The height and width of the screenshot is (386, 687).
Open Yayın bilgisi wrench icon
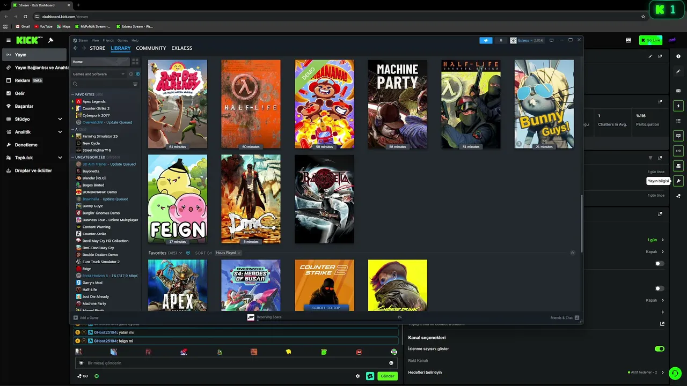click(678, 181)
